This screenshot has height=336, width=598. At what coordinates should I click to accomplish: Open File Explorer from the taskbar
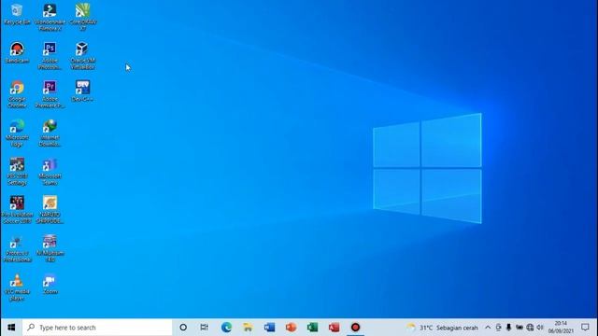pyautogui.click(x=248, y=328)
